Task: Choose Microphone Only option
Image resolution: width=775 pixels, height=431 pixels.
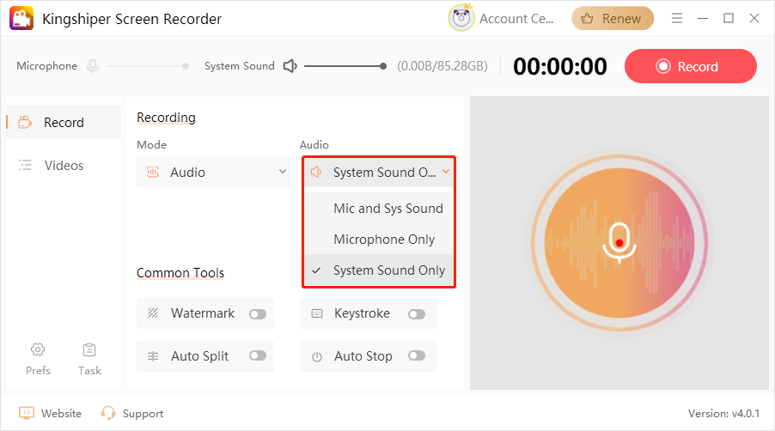Action: [x=380, y=239]
